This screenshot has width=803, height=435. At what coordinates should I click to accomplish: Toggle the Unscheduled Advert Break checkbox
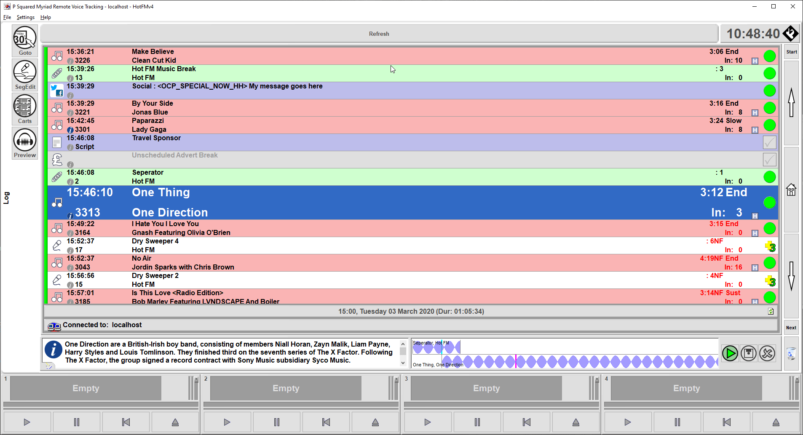pos(769,160)
